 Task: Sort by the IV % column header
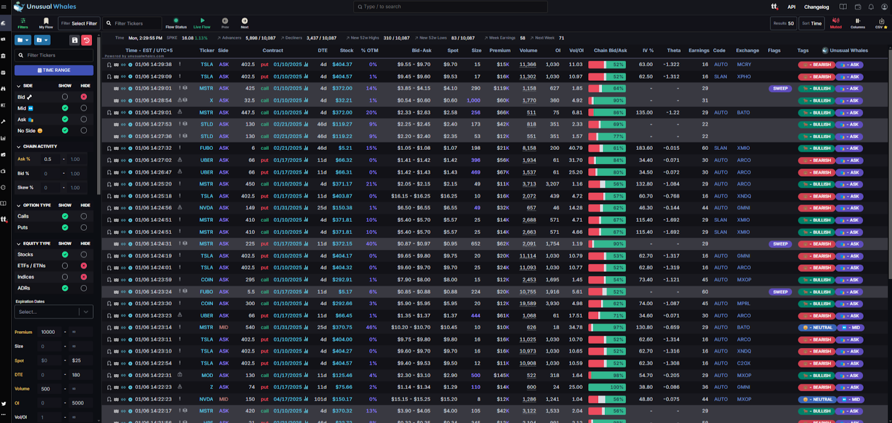click(648, 51)
